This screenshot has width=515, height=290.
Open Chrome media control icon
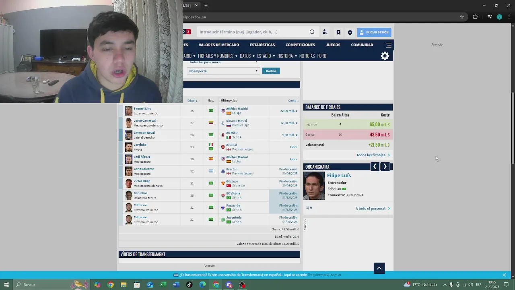490,17
